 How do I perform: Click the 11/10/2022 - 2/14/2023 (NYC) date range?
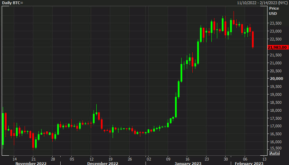coord(262,3)
